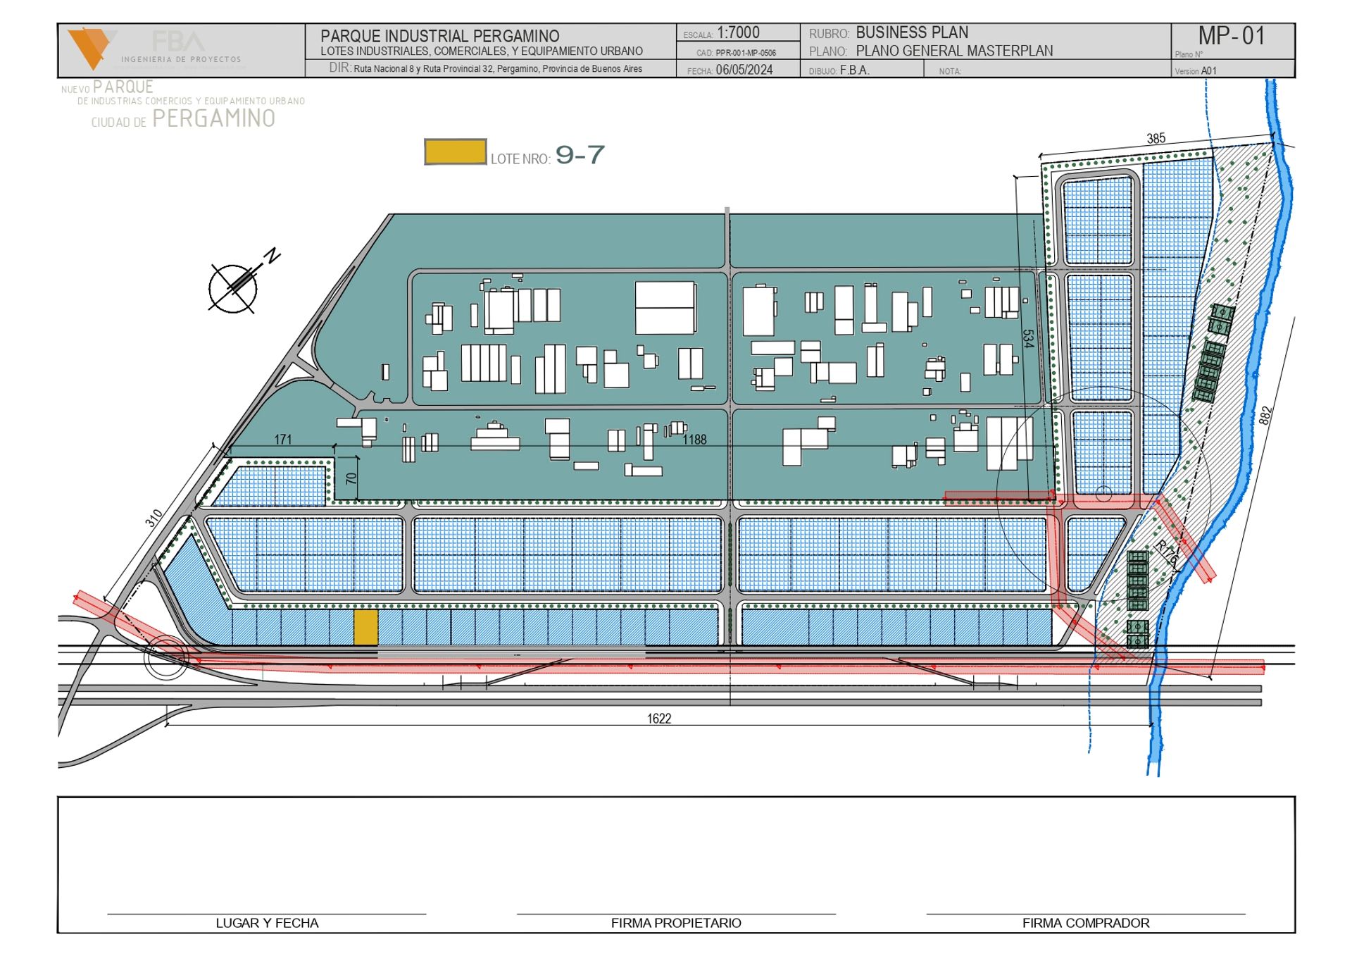Click the R176 radius circle marker
This screenshot has height=956, width=1352.
point(1103,495)
